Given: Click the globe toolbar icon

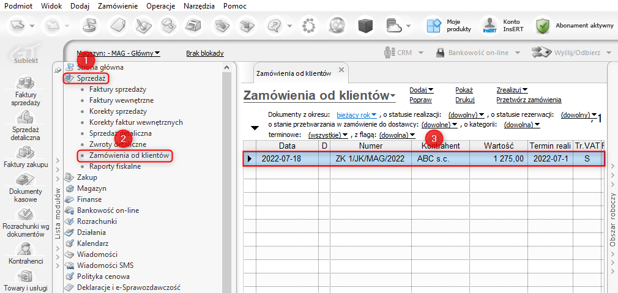Looking at the screenshot, I should 338,26.
